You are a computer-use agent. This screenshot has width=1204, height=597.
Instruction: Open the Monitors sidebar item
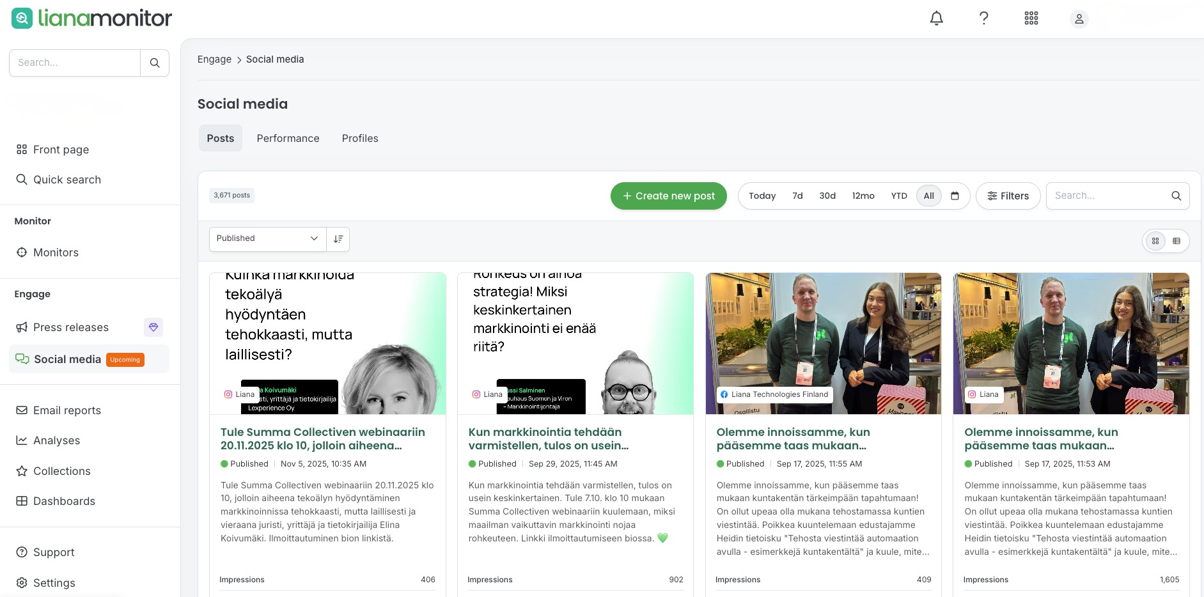point(56,252)
